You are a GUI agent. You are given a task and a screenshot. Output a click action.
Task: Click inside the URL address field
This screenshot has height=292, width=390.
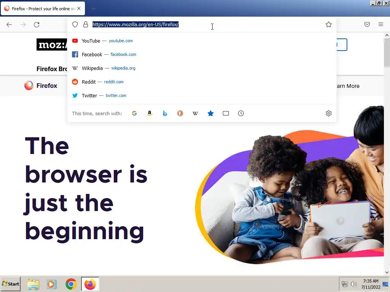click(x=206, y=24)
